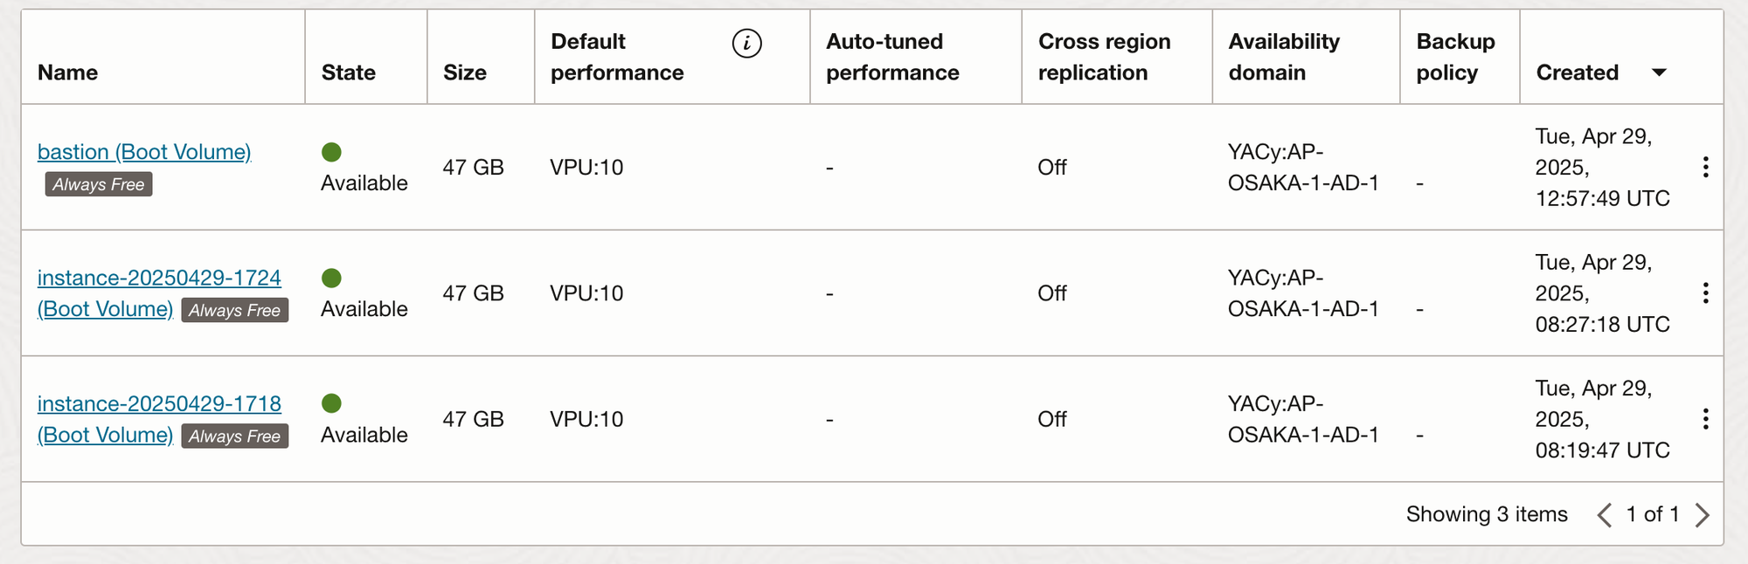Sort table by State column header
This screenshot has width=1748, height=564.
click(x=348, y=72)
